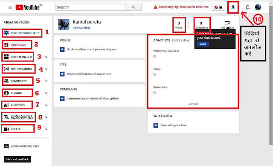Expand the Live Streaming section chevron
This screenshot has height=166, width=273.
point(46,69)
